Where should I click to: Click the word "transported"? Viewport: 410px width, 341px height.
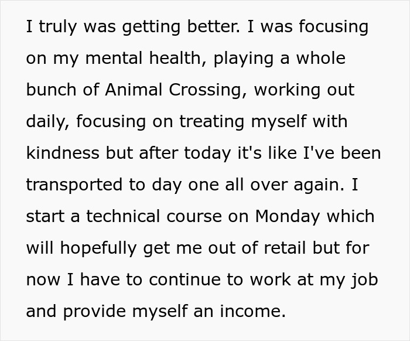pyautogui.click(x=74, y=185)
